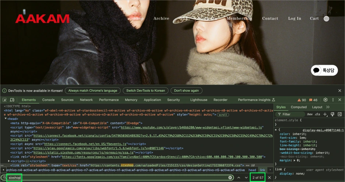This screenshot has width=345, height=182.
Task: Select the Styles pane tab
Action: point(281,107)
